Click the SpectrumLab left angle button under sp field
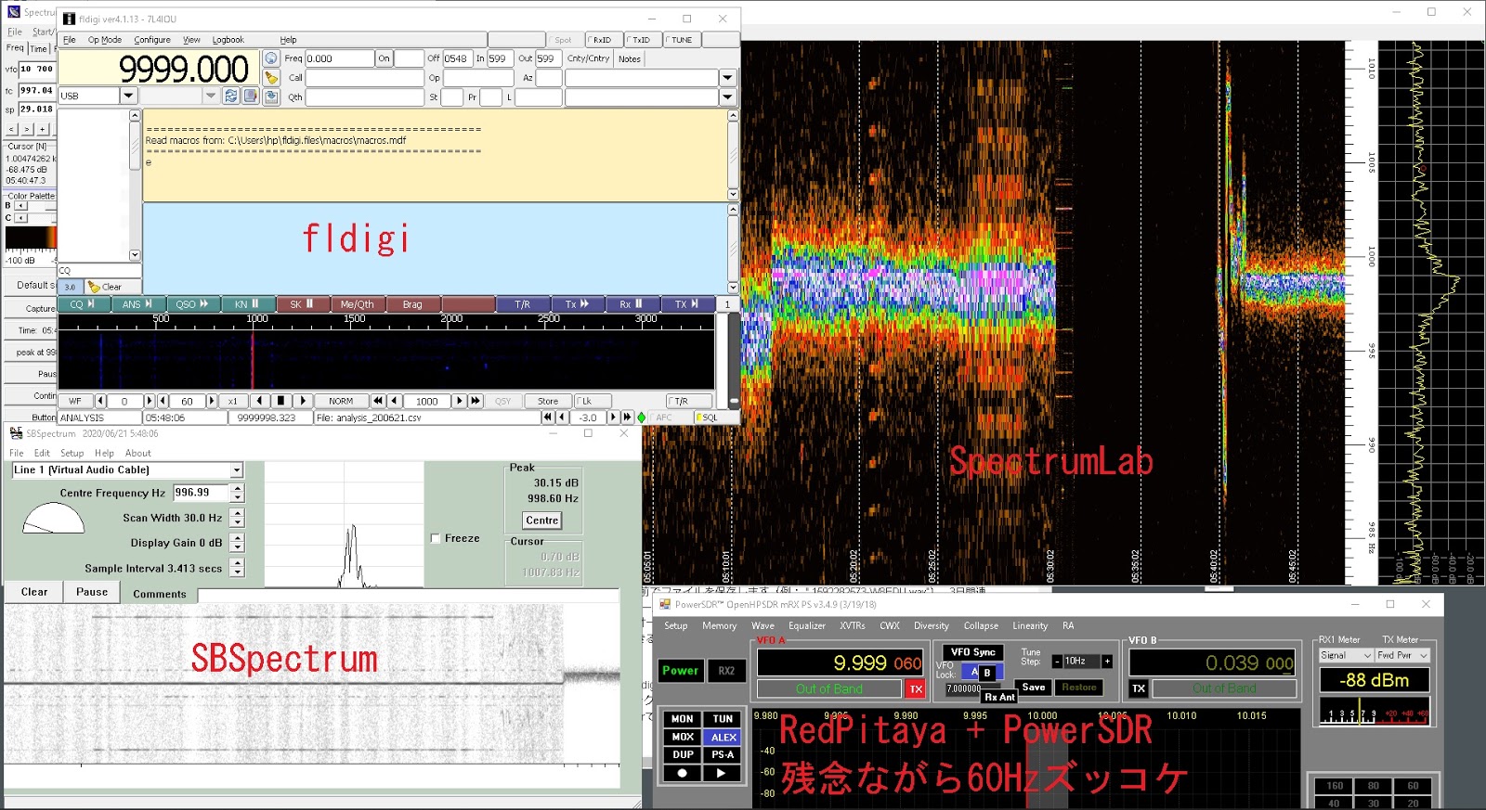The width and height of the screenshot is (1486, 810). 12,129
